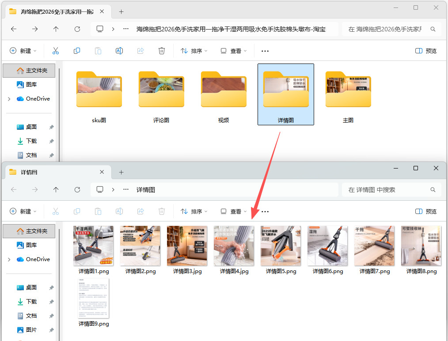Image resolution: width=448 pixels, height=341 pixels.
Task: Toggle the 预览 pane in 详情图 window
Action: 426,211
